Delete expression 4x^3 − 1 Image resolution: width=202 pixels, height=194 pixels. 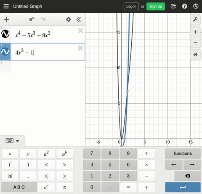80,48
